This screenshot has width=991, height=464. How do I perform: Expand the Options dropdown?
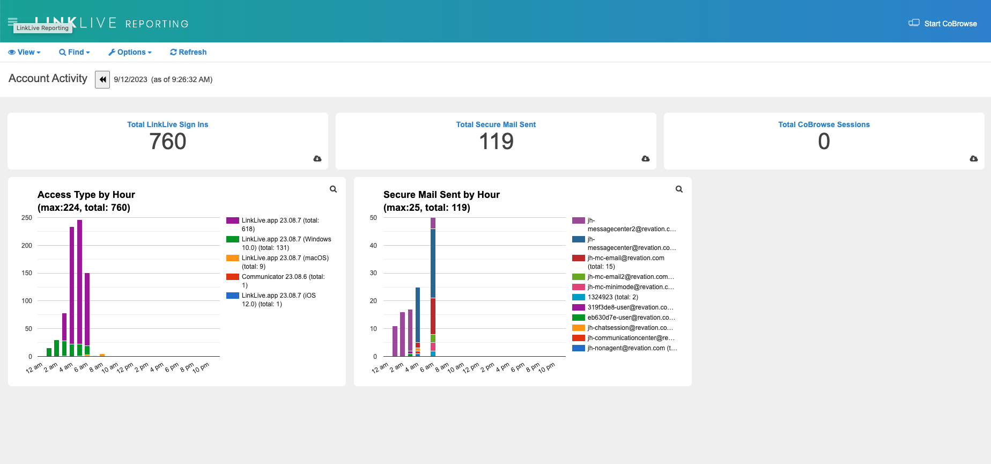point(130,52)
